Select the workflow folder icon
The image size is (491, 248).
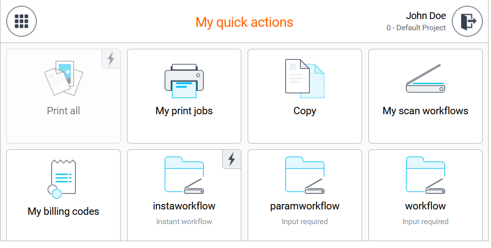pyautogui.click(x=426, y=175)
